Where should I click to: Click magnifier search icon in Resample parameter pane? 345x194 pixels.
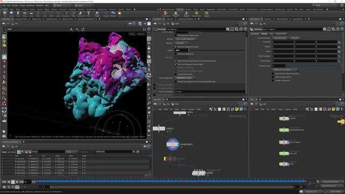pos(237,29)
